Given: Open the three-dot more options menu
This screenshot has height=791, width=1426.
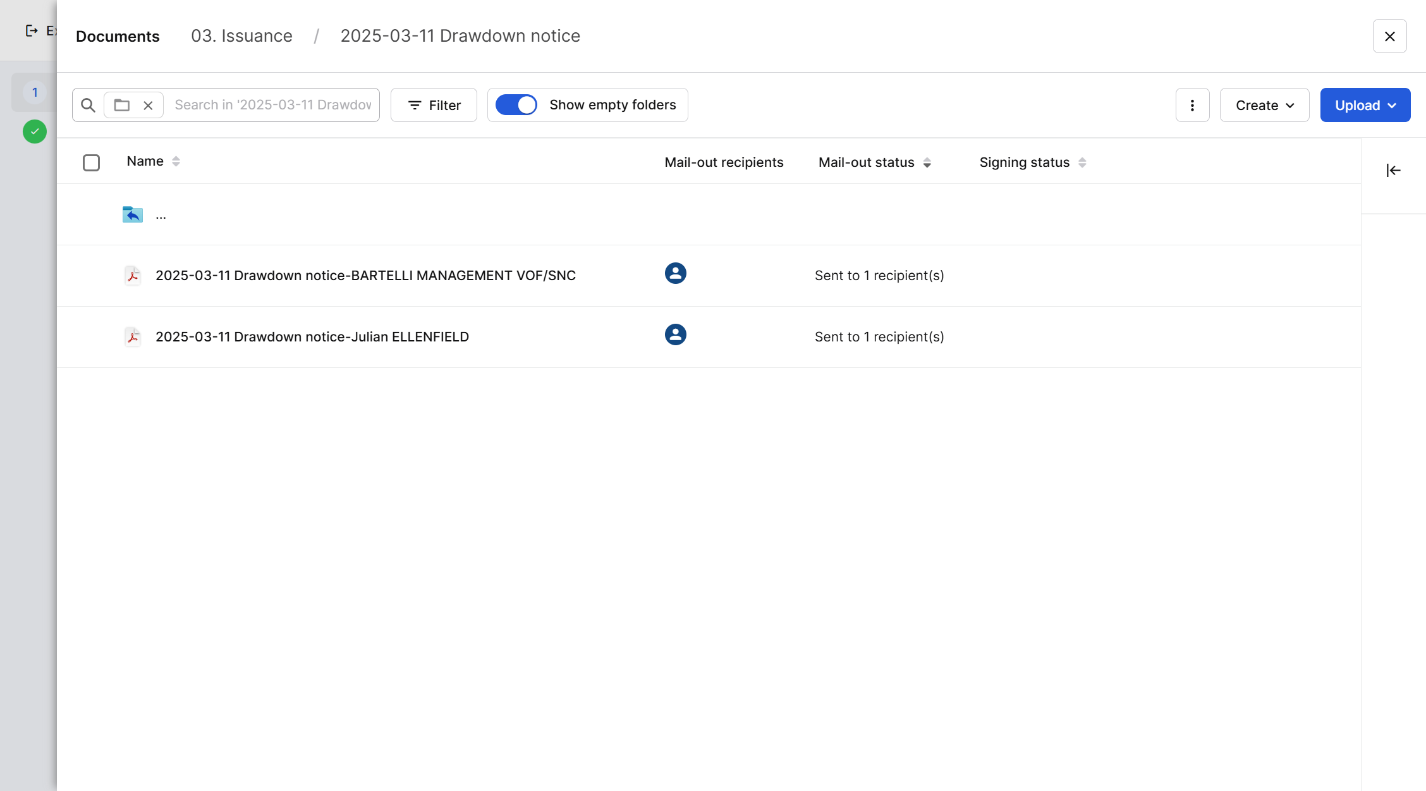Looking at the screenshot, I should pyautogui.click(x=1192, y=105).
